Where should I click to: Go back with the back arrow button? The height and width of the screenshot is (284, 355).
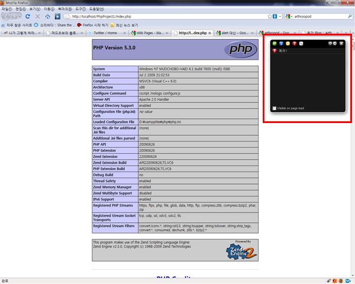pos(7,17)
